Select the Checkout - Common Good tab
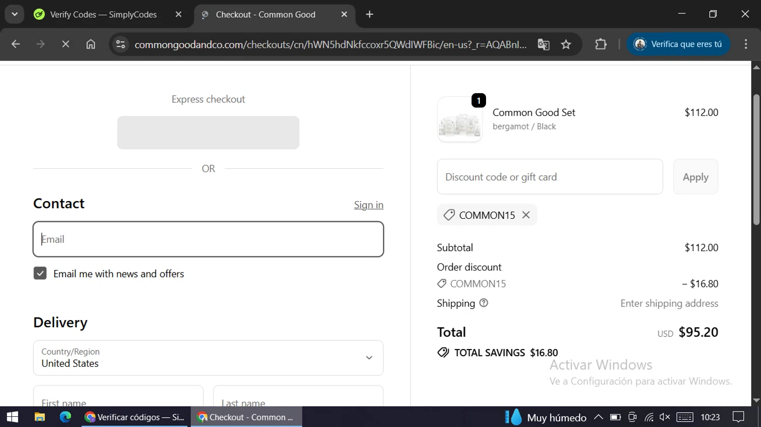Image resolution: width=761 pixels, height=427 pixels. [265, 15]
